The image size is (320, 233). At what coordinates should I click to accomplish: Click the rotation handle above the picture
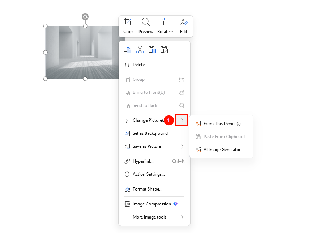click(85, 17)
